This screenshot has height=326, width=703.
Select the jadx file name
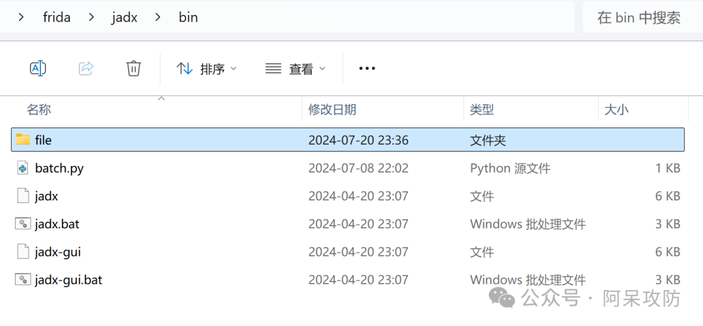[46, 197]
